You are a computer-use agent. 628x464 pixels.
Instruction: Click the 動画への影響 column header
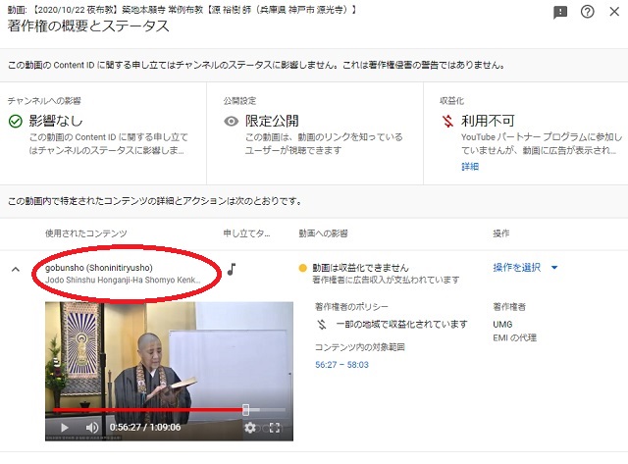323,233
